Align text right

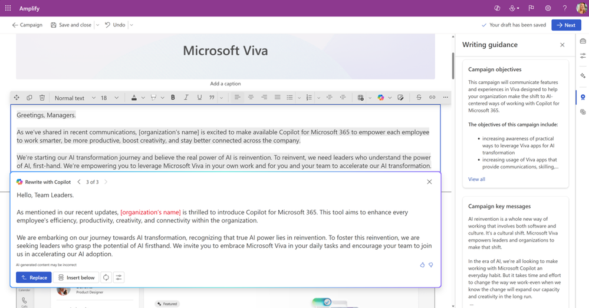pyautogui.click(x=264, y=98)
